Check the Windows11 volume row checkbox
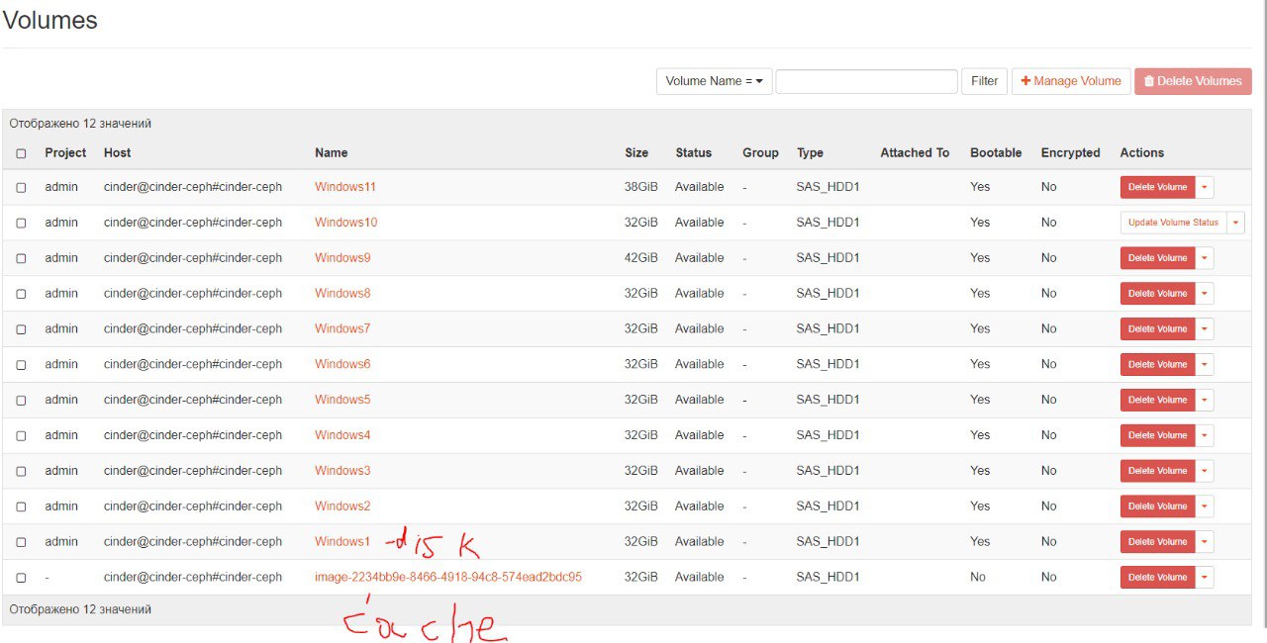 click(x=21, y=187)
